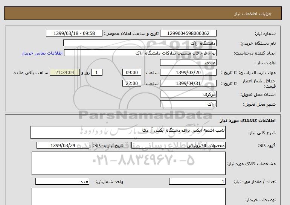Click remaining time counter 21:34:09
This screenshot has width=290, height=205.
click(65, 72)
